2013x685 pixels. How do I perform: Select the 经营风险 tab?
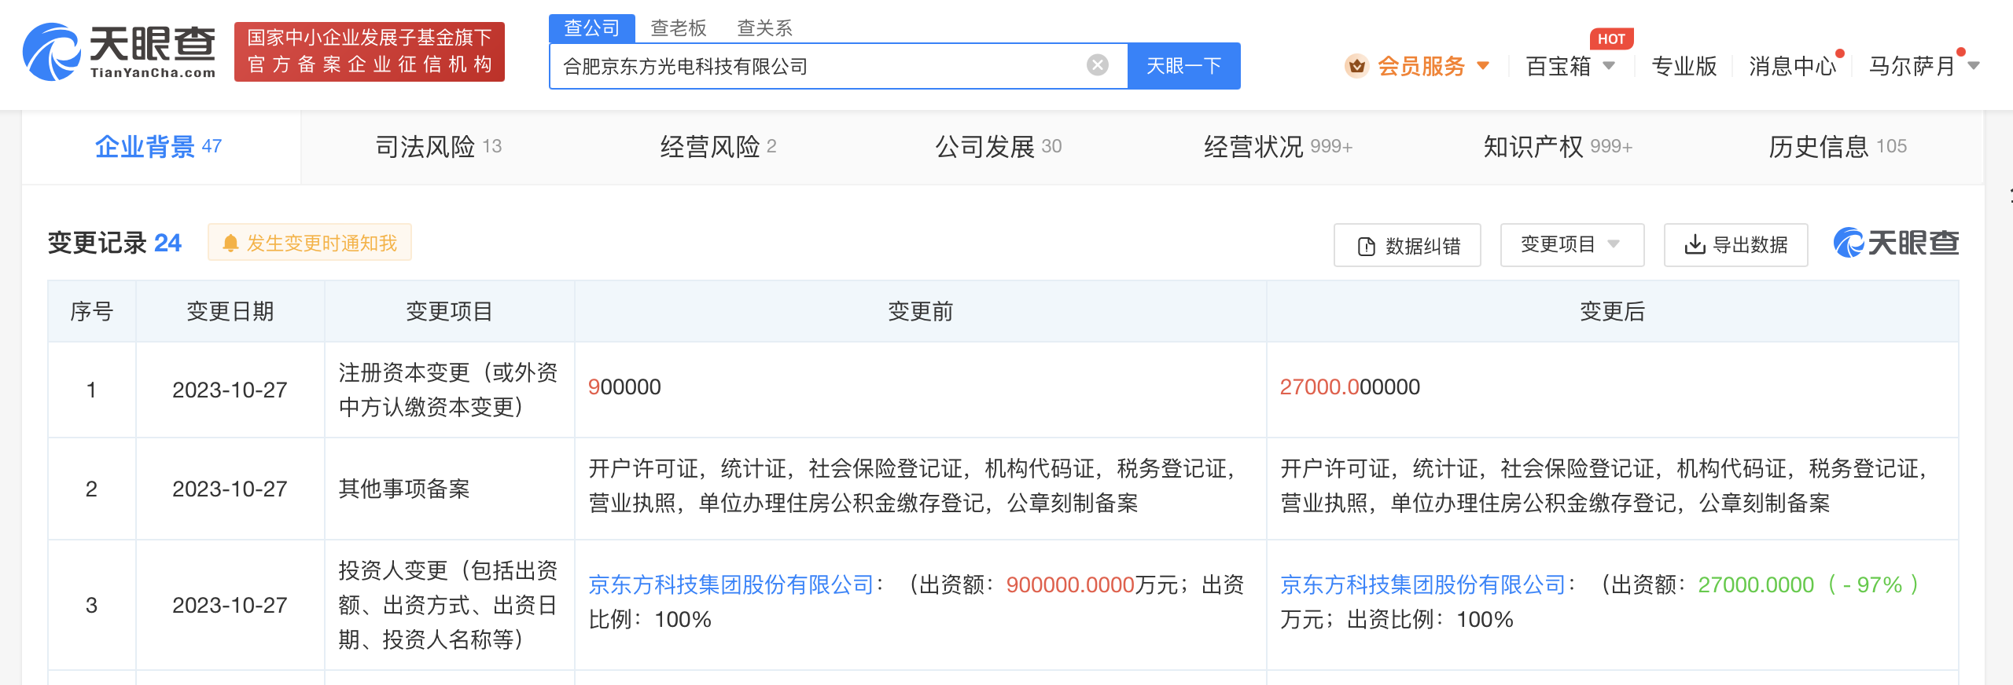coord(718,147)
